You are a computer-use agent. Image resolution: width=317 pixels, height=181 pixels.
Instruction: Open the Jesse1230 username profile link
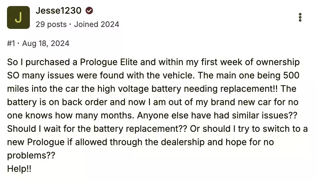58,10
